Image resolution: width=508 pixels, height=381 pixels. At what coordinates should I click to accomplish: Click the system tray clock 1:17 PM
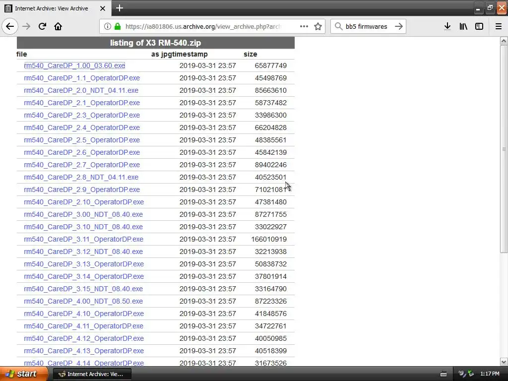(x=490, y=374)
